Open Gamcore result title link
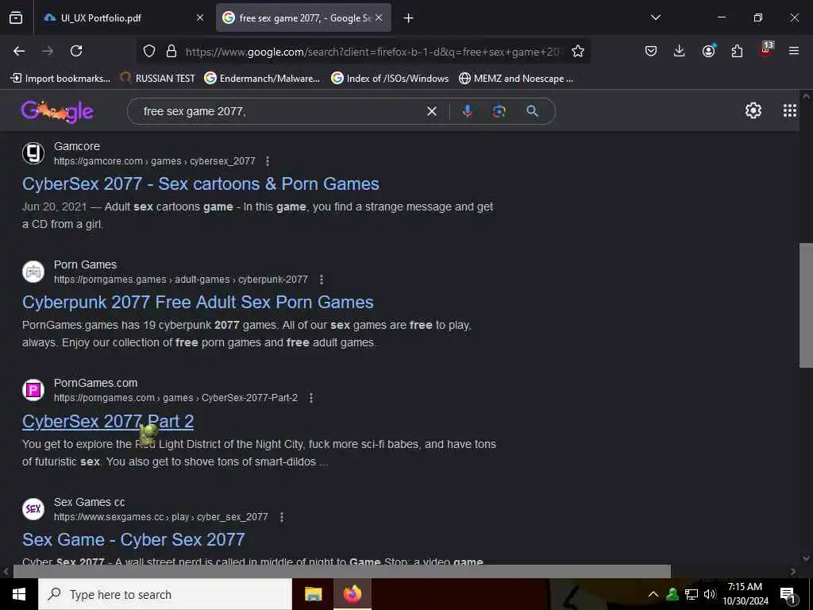813x610 pixels. tap(201, 184)
